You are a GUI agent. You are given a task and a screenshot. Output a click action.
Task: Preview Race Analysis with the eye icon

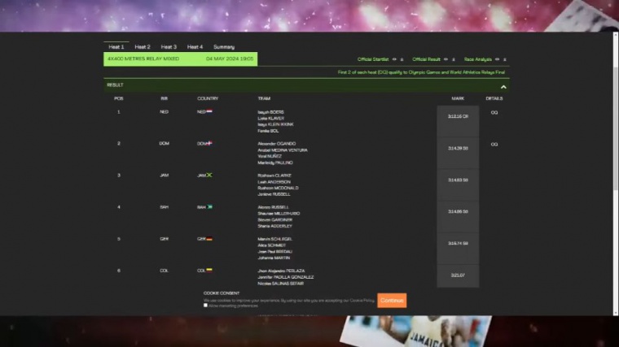(498, 59)
